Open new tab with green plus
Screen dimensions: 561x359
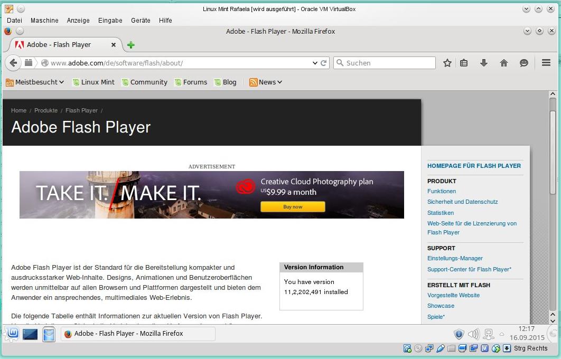(x=131, y=45)
